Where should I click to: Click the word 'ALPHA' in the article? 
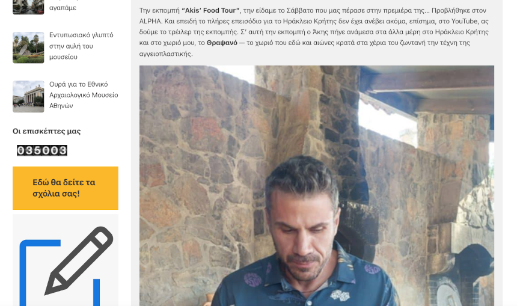[x=150, y=21]
